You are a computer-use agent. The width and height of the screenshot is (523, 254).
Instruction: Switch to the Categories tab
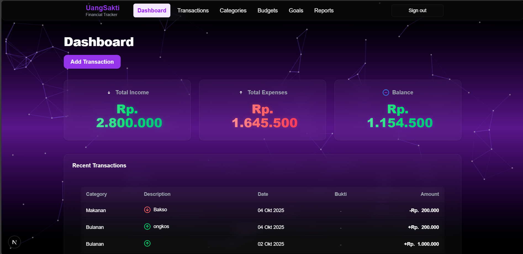click(x=233, y=10)
